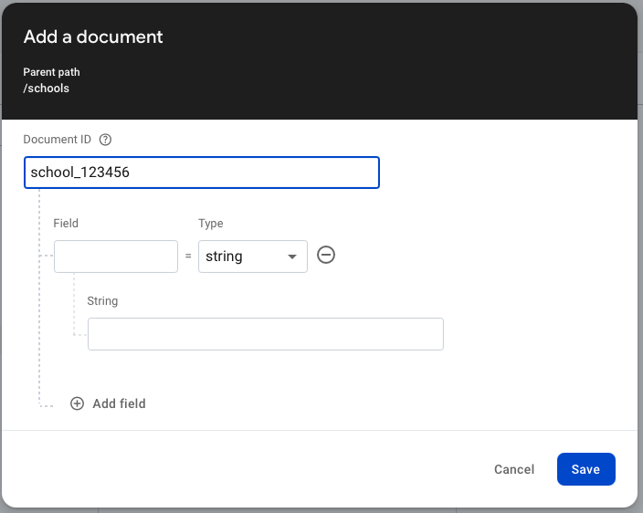Remove the field with minus icon

(x=326, y=255)
